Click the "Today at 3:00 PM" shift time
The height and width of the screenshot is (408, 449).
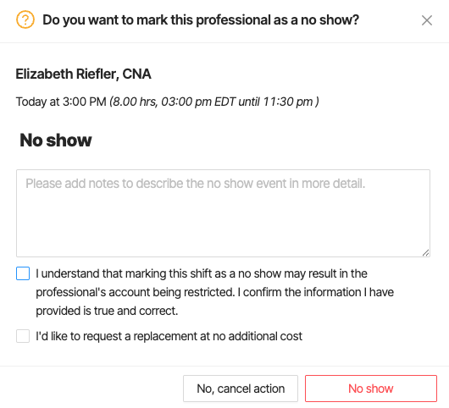coord(61,102)
